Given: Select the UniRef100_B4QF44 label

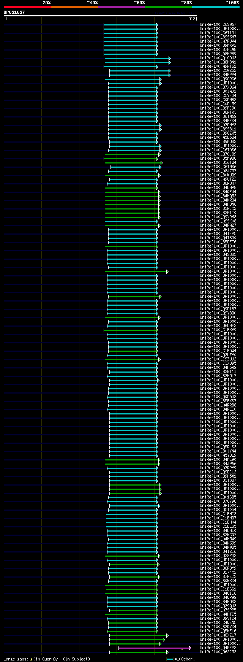Looking at the screenshot, I should [x=218, y=192].
